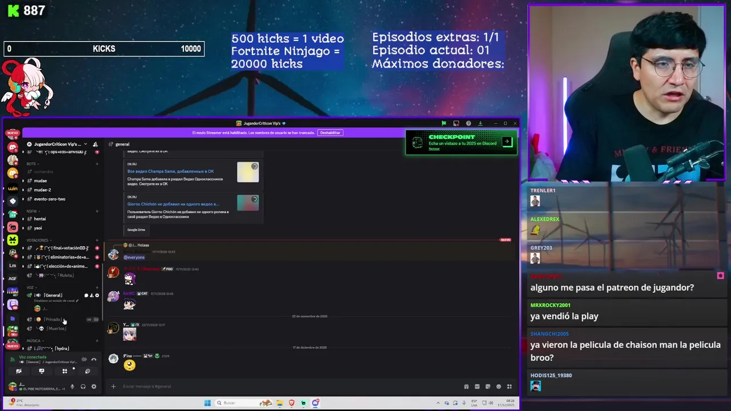This screenshot has height=411, width=731.
Task: Click Champa Sama embed thumbnail
Action: click(x=248, y=172)
